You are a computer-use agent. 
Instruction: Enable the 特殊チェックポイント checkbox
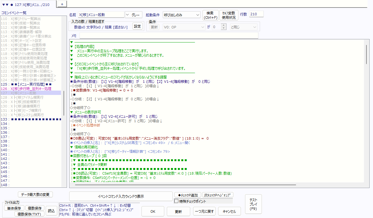click(x=176, y=201)
